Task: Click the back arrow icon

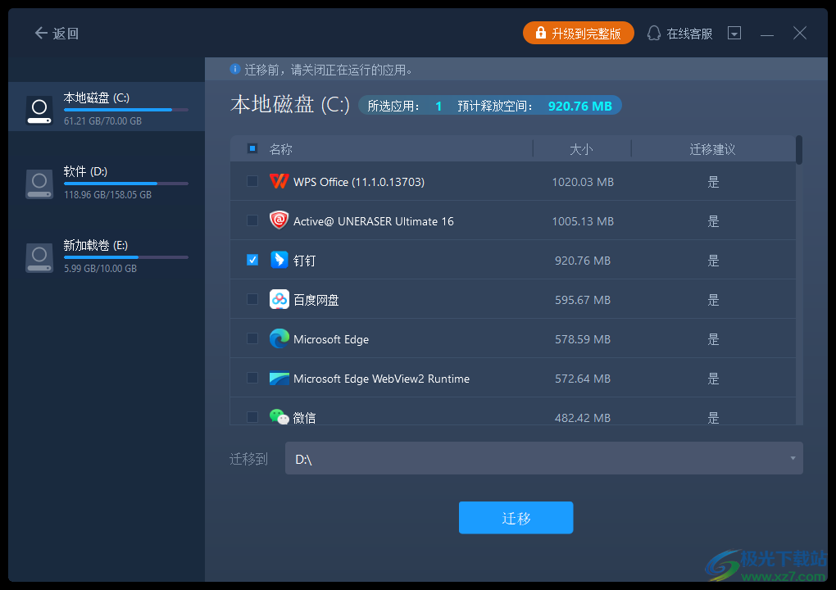Action: (x=41, y=33)
